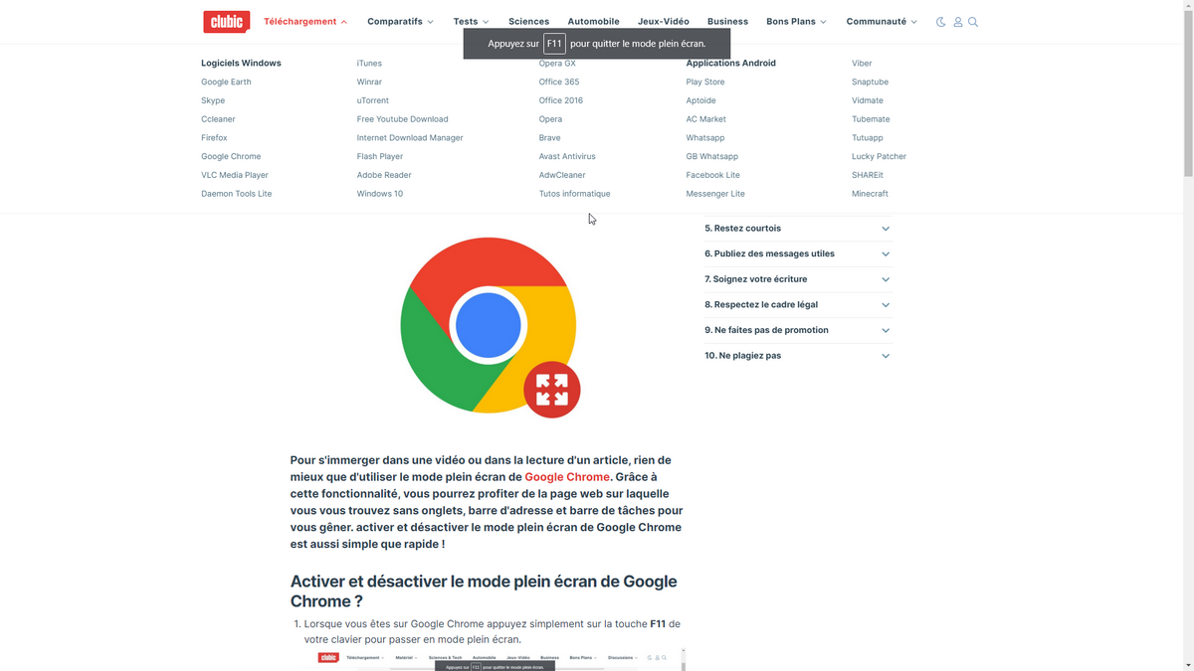This screenshot has width=1194, height=671.
Task: Expand the Comparatifs dropdown
Action: pyautogui.click(x=400, y=22)
